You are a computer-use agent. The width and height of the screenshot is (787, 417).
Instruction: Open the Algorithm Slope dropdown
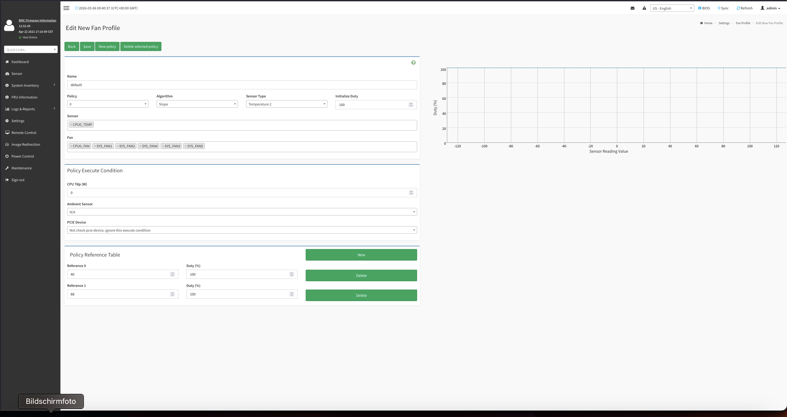(197, 104)
